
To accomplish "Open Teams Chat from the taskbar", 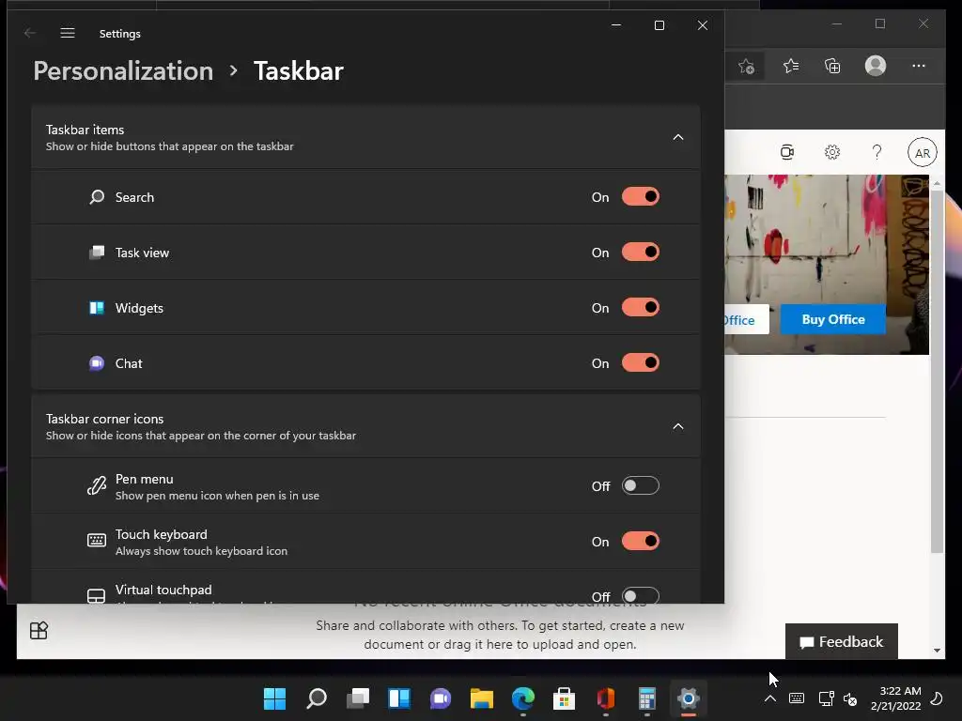I will pyautogui.click(x=441, y=698).
